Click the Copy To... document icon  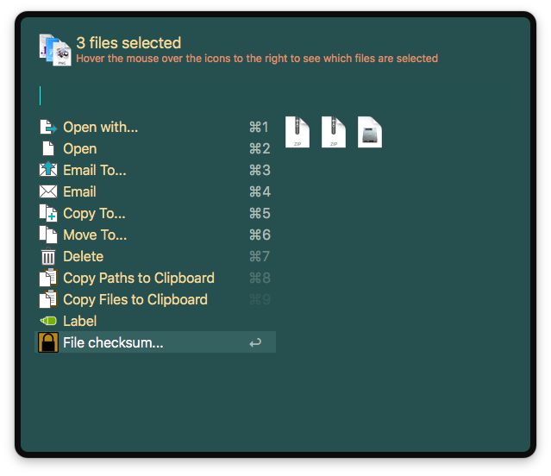click(48, 214)
